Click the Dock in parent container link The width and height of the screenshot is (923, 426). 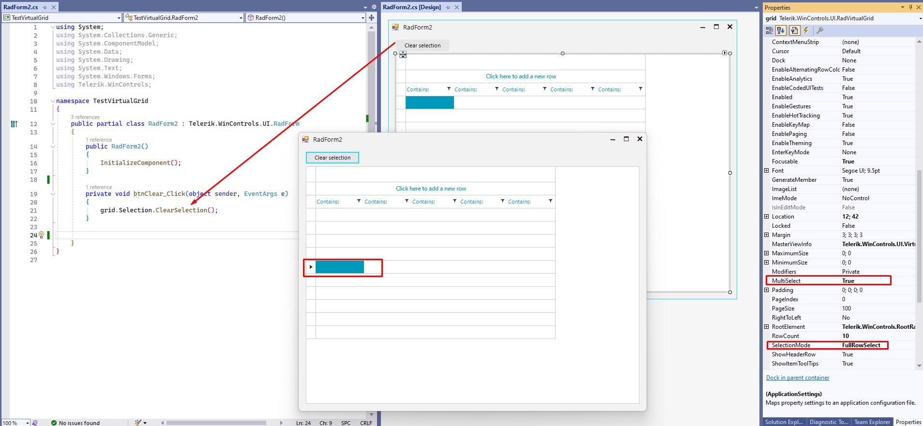point(797,378)
